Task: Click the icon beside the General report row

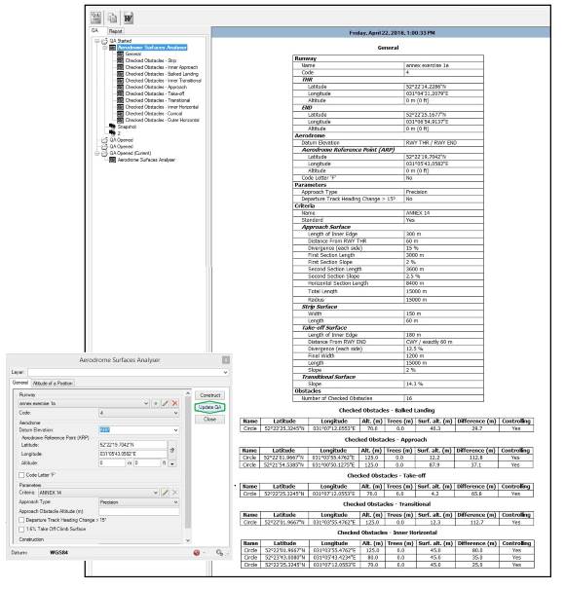Action: 120,55
